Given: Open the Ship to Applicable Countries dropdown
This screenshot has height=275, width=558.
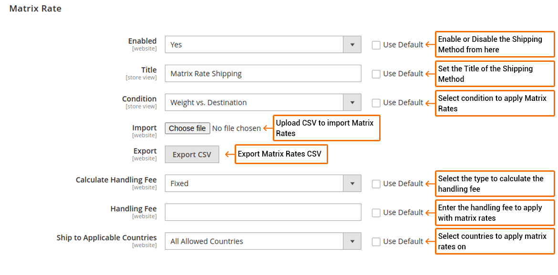Looking at the screenshot, I should pos(352,241).
